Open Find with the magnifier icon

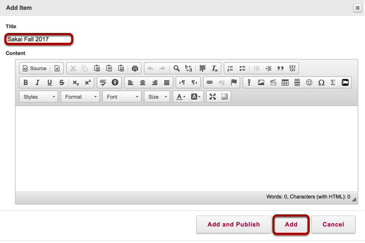pyautogui.click(x=176, y=68)
